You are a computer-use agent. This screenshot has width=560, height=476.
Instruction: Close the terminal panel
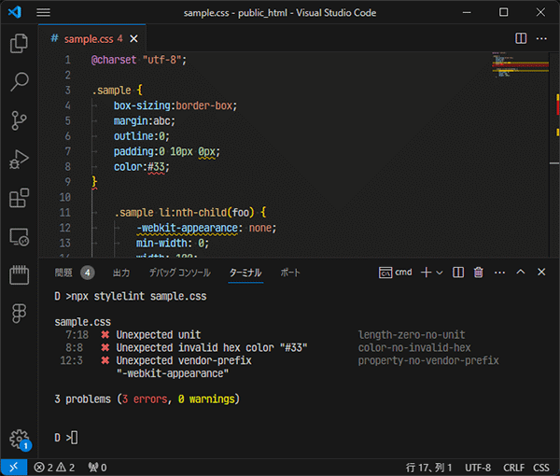coord(541,273)
